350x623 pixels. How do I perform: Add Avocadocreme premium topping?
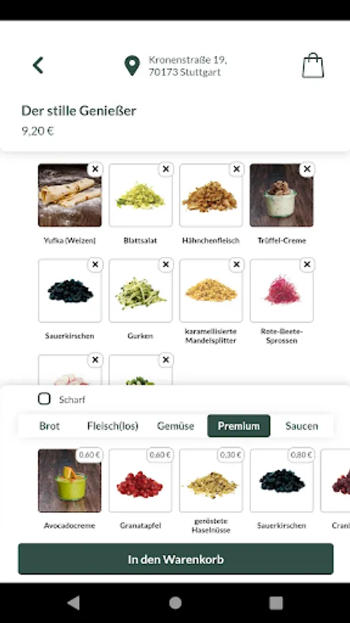click(70, 481)
